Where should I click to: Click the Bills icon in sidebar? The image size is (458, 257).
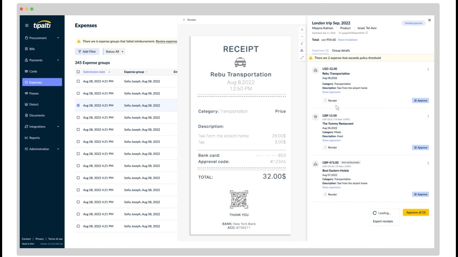click(26, 49)
